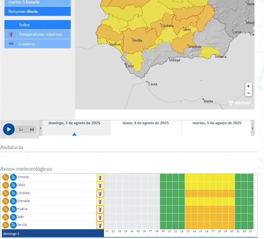Click Almería's temperature warning thermometer icon
264x239 pixels.
(x=100, y=178)
